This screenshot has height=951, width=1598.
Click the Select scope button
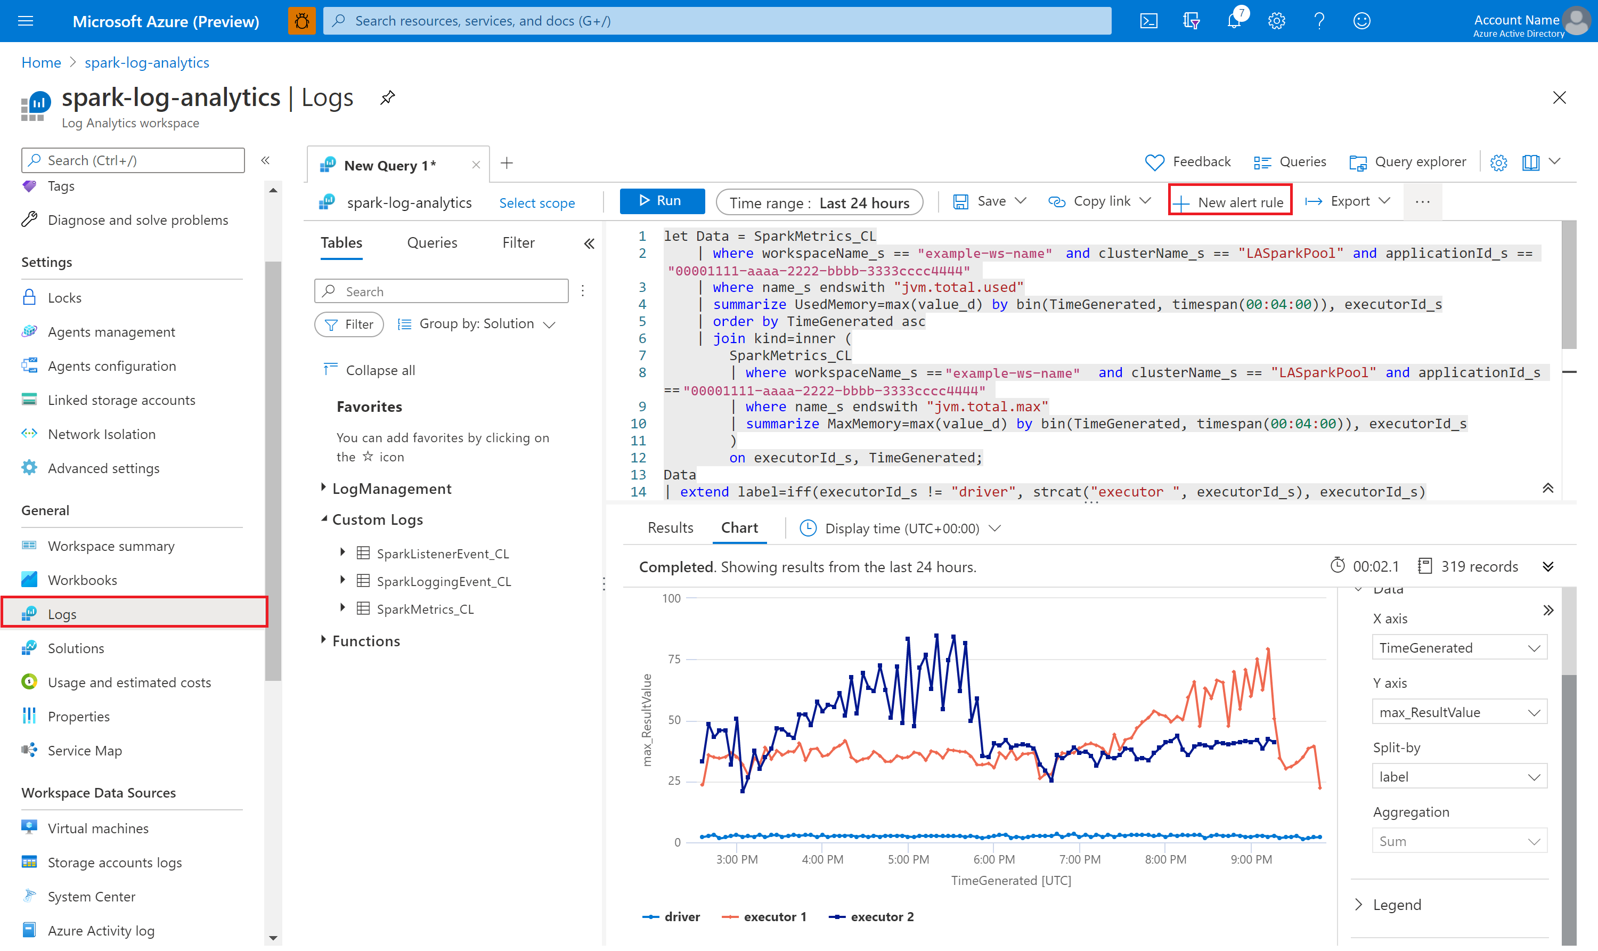point(537,201)
